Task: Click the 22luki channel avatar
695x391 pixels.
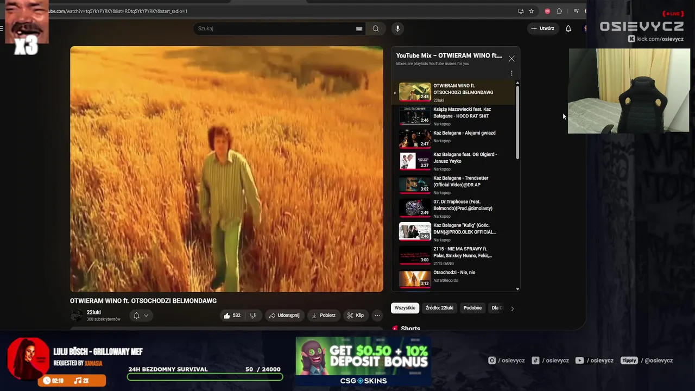Action: [x=77, y=316]
